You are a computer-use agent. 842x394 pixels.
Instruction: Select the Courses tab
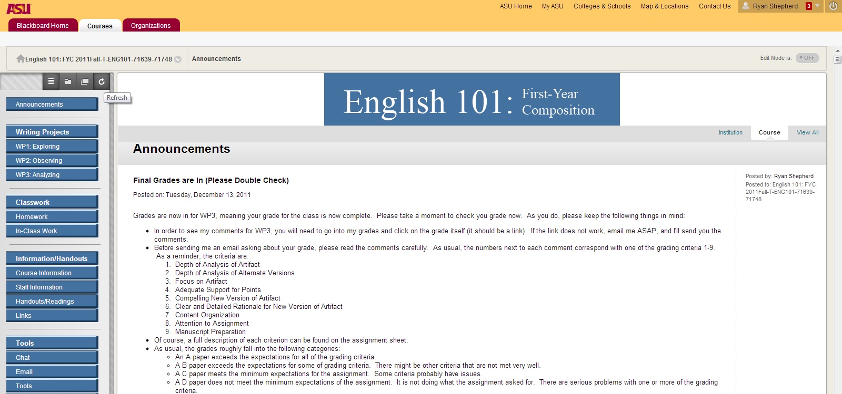coord(100,26)
